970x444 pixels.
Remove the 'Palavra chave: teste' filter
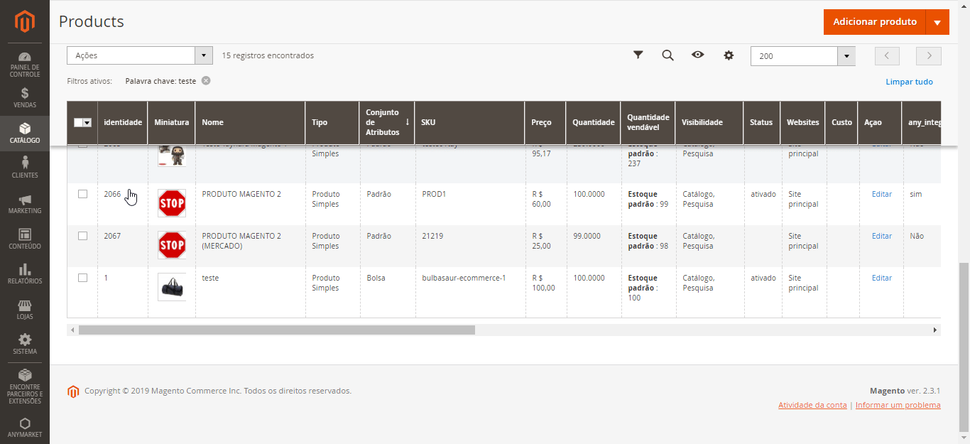pos(206,80)
